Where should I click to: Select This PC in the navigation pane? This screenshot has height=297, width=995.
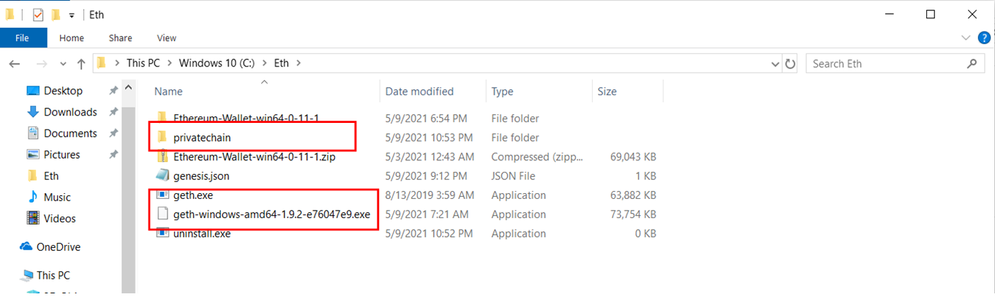click(53, 275)
